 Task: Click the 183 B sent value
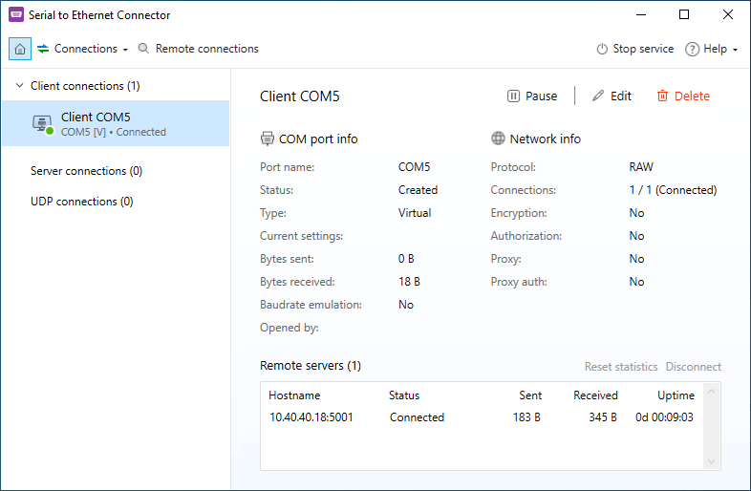tap(526, 417)
